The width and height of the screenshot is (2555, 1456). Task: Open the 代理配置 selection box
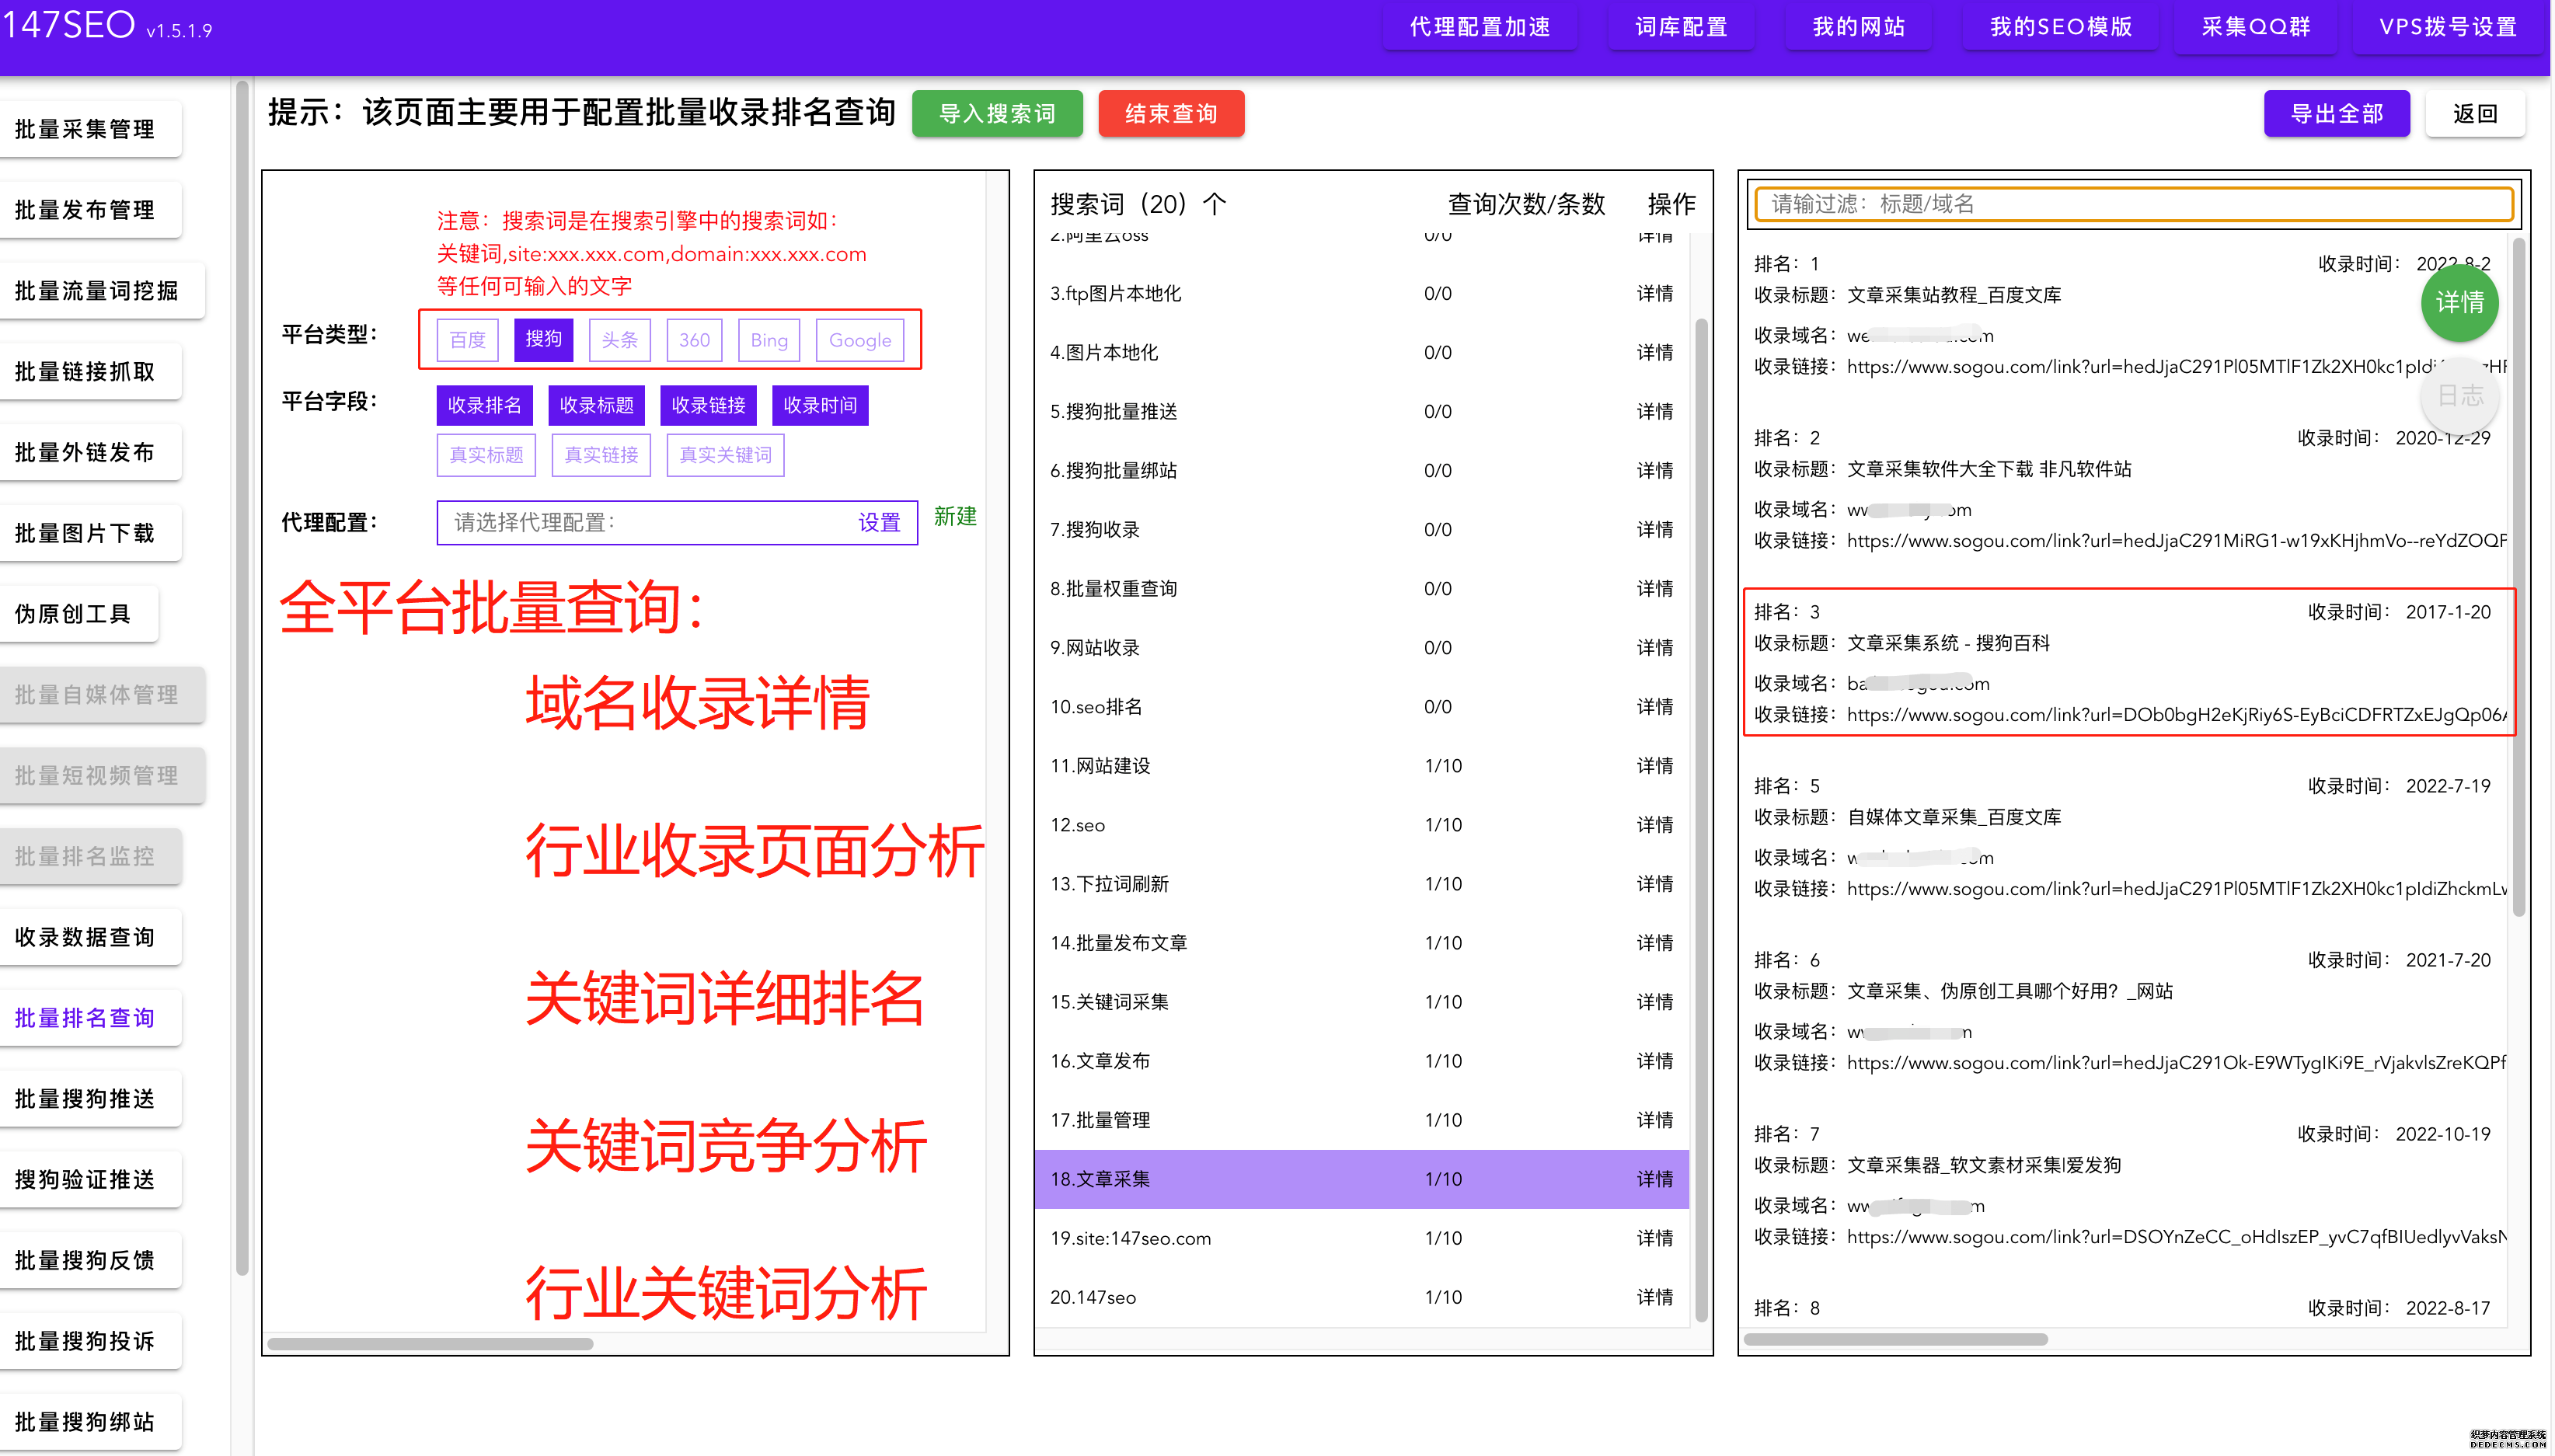click(677, 522)
